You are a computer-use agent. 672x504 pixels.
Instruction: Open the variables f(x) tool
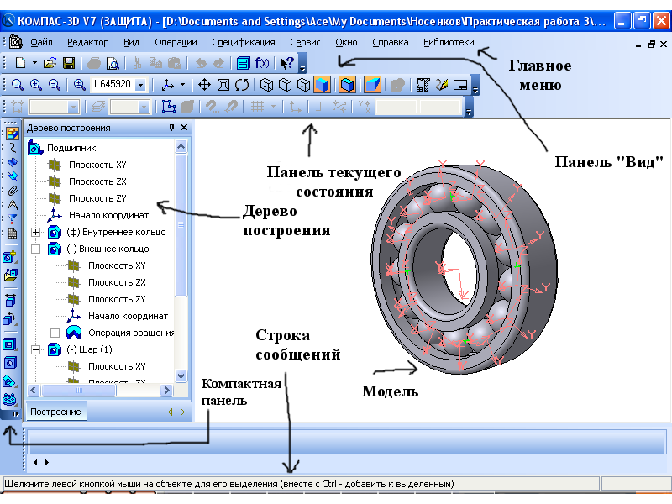(x=262, y=63)
